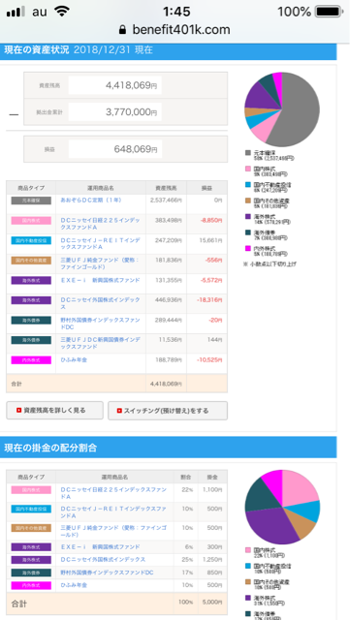Select the 損益 summary value 648,069円
Image resolution: width=350 pixels, height=620 pixels.
point(136,149)
